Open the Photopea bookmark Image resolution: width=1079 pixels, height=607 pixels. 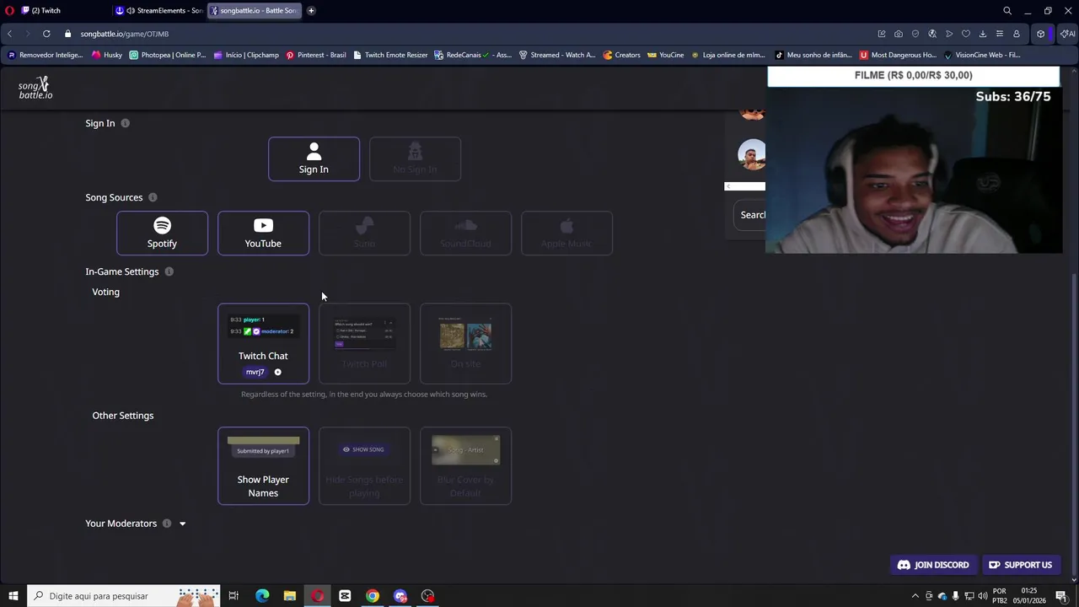pyautogui.click(x=167, y=55)
